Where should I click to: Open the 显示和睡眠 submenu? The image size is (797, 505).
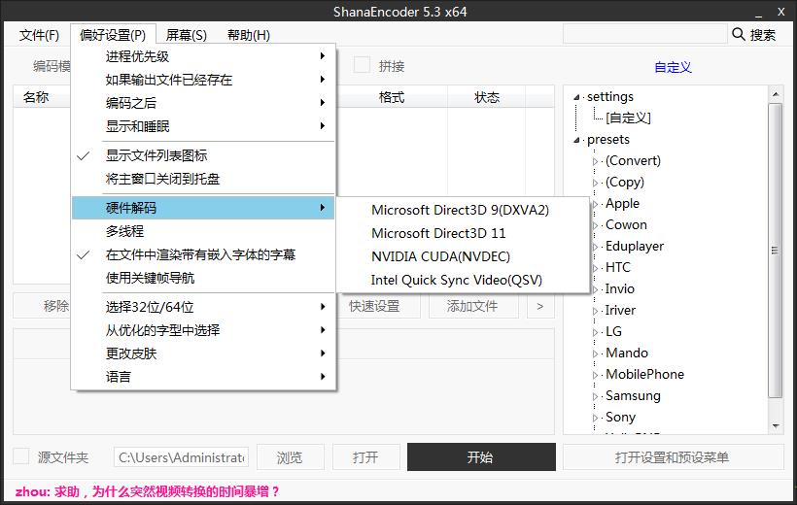[203, 126]
